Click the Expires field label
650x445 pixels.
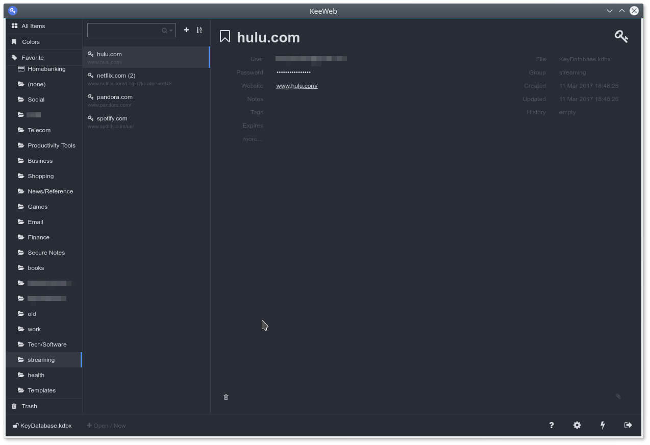tap(253, 126)
